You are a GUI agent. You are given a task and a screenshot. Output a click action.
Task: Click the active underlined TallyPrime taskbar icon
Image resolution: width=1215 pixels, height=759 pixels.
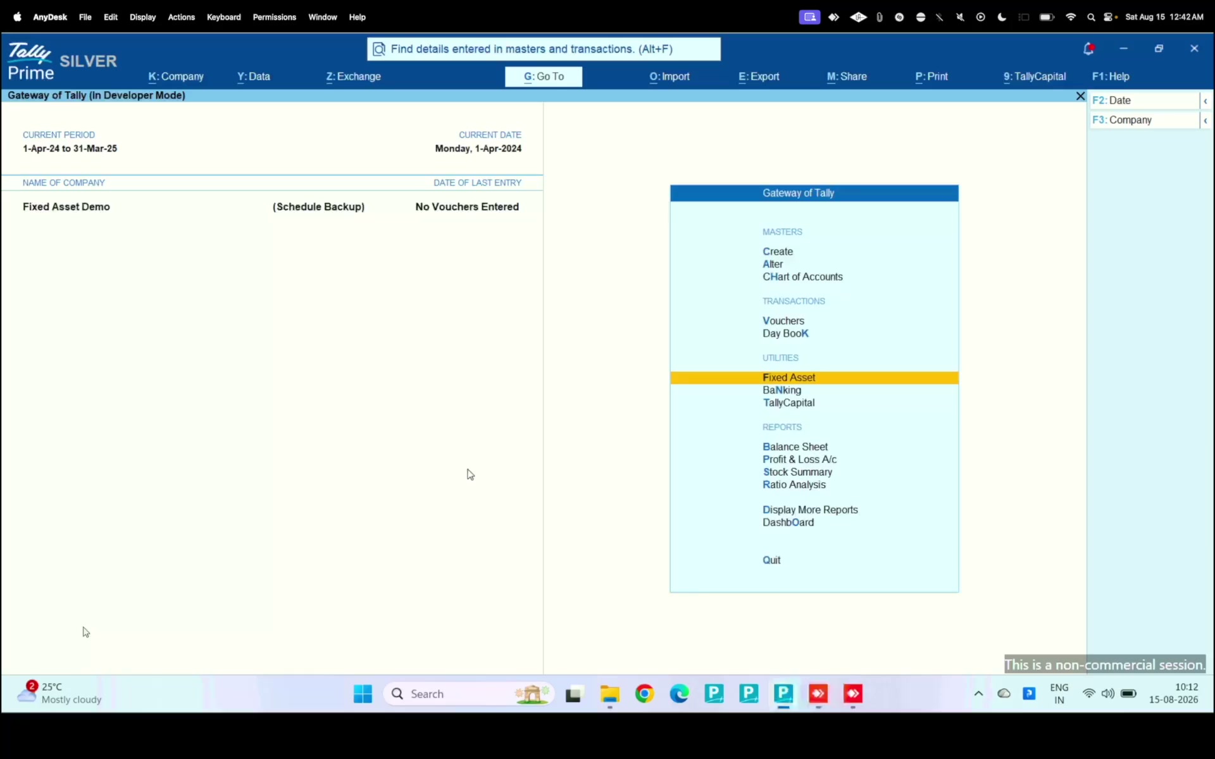pyautogui.click(x=783, y=694)
